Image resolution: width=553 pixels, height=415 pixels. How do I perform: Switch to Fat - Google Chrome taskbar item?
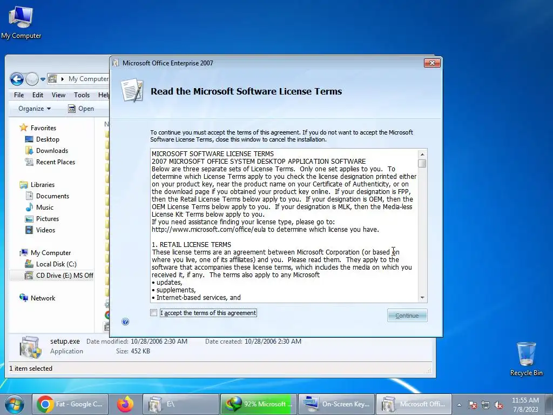pos(70,404)
